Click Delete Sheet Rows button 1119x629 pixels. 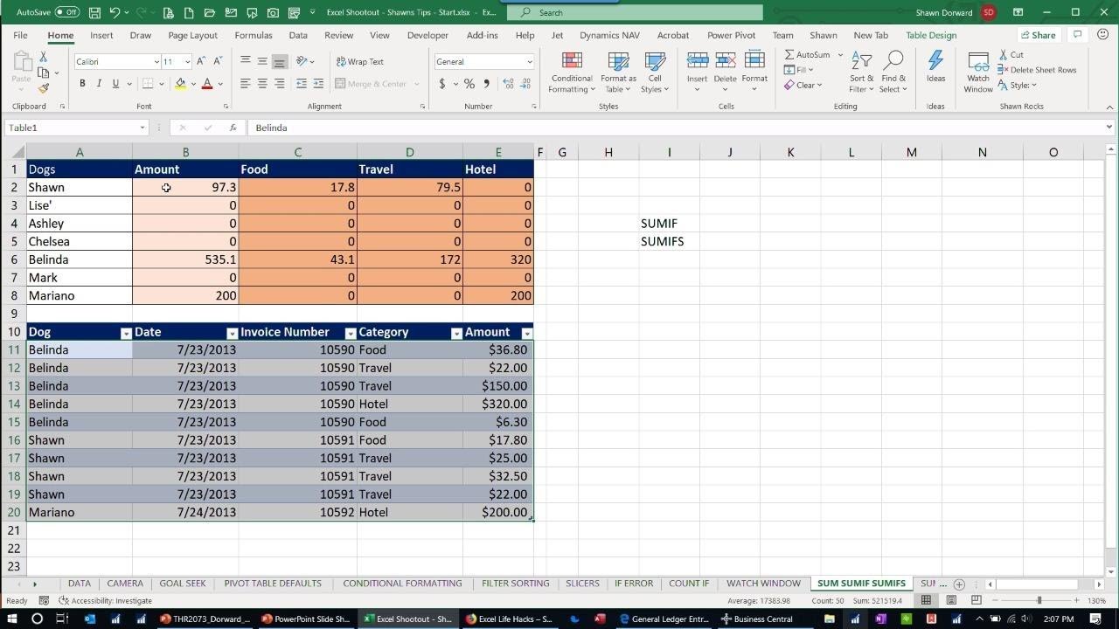(1038, 70)
